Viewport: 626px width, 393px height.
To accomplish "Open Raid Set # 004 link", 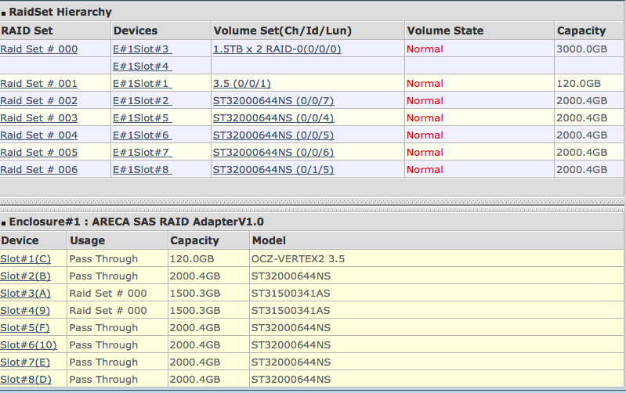I will pyautogui.click(x=38, y=135).
